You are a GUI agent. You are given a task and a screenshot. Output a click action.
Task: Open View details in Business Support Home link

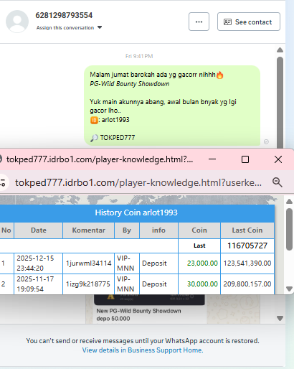(x=143, y=350)
